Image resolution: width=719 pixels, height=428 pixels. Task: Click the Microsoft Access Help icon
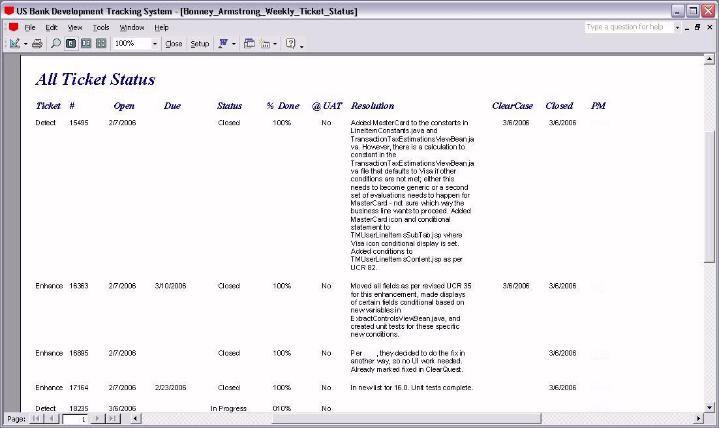click(x=291, y=44)
